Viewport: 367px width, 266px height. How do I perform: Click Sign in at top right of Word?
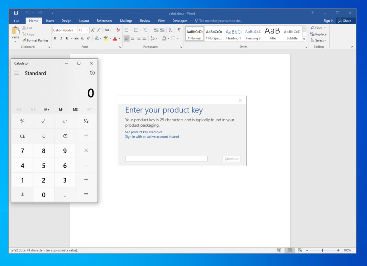(328, 21)
